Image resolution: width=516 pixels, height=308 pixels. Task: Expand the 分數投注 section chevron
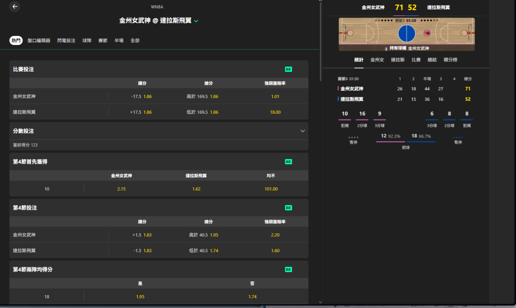[x=302, y=131]
